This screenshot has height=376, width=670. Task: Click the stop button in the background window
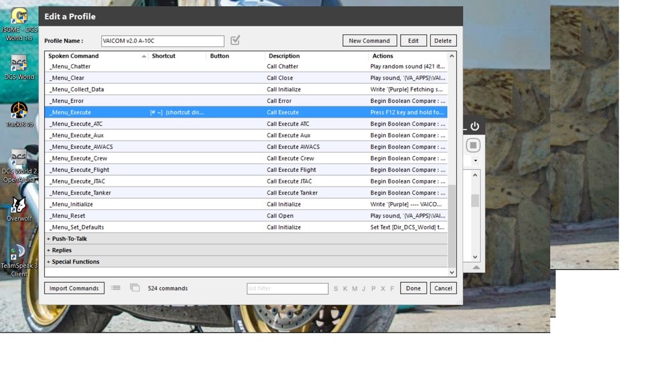473,145
